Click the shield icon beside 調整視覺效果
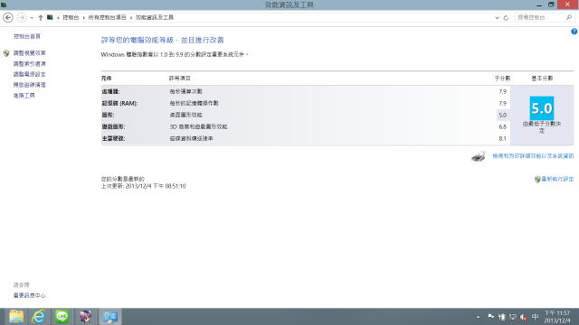The image size is (579, 325). point(6,53)
